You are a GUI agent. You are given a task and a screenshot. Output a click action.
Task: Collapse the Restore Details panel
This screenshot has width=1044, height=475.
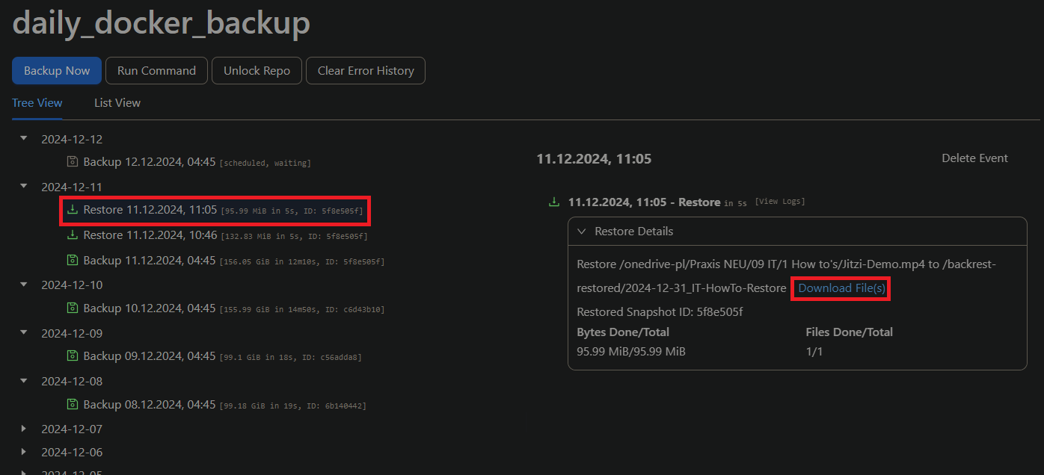pos(582,232)
